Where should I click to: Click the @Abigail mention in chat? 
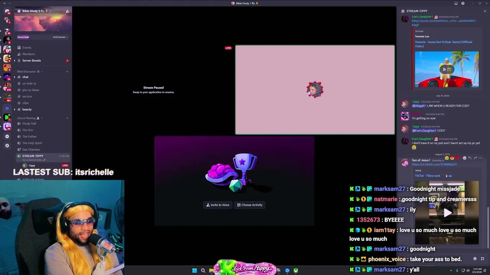pos(419,106)
